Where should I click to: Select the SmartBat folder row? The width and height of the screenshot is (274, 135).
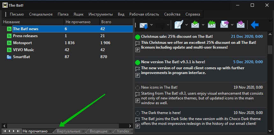point(67,57)
